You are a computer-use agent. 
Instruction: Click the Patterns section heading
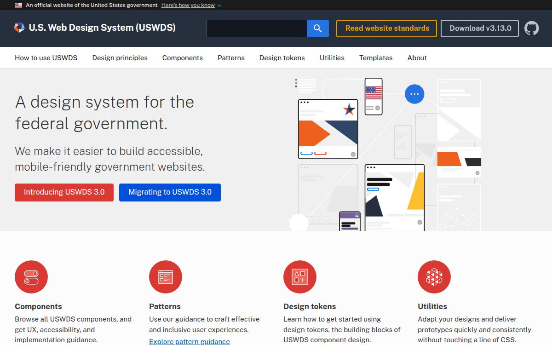[165, 306]
